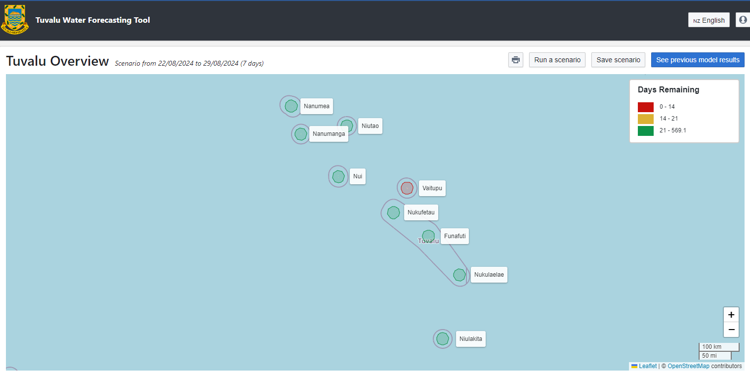Open the user account profile icon
750x376 pixels.
tap(743, 20)
